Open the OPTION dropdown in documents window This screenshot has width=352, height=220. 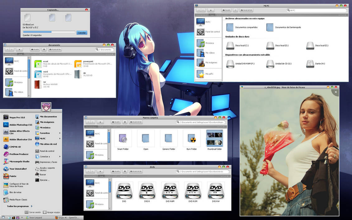[x=109, y=54]
